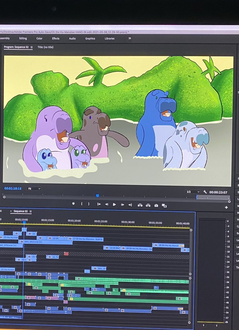This screenshot has width=239, height=330.
Task: Show more workspaces with double chevron
Action: [x=130, y=38]
